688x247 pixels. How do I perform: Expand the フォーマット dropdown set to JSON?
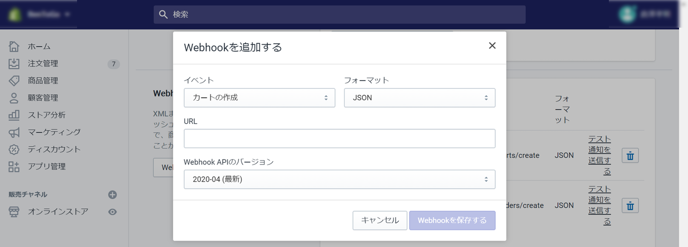(419, 98)
